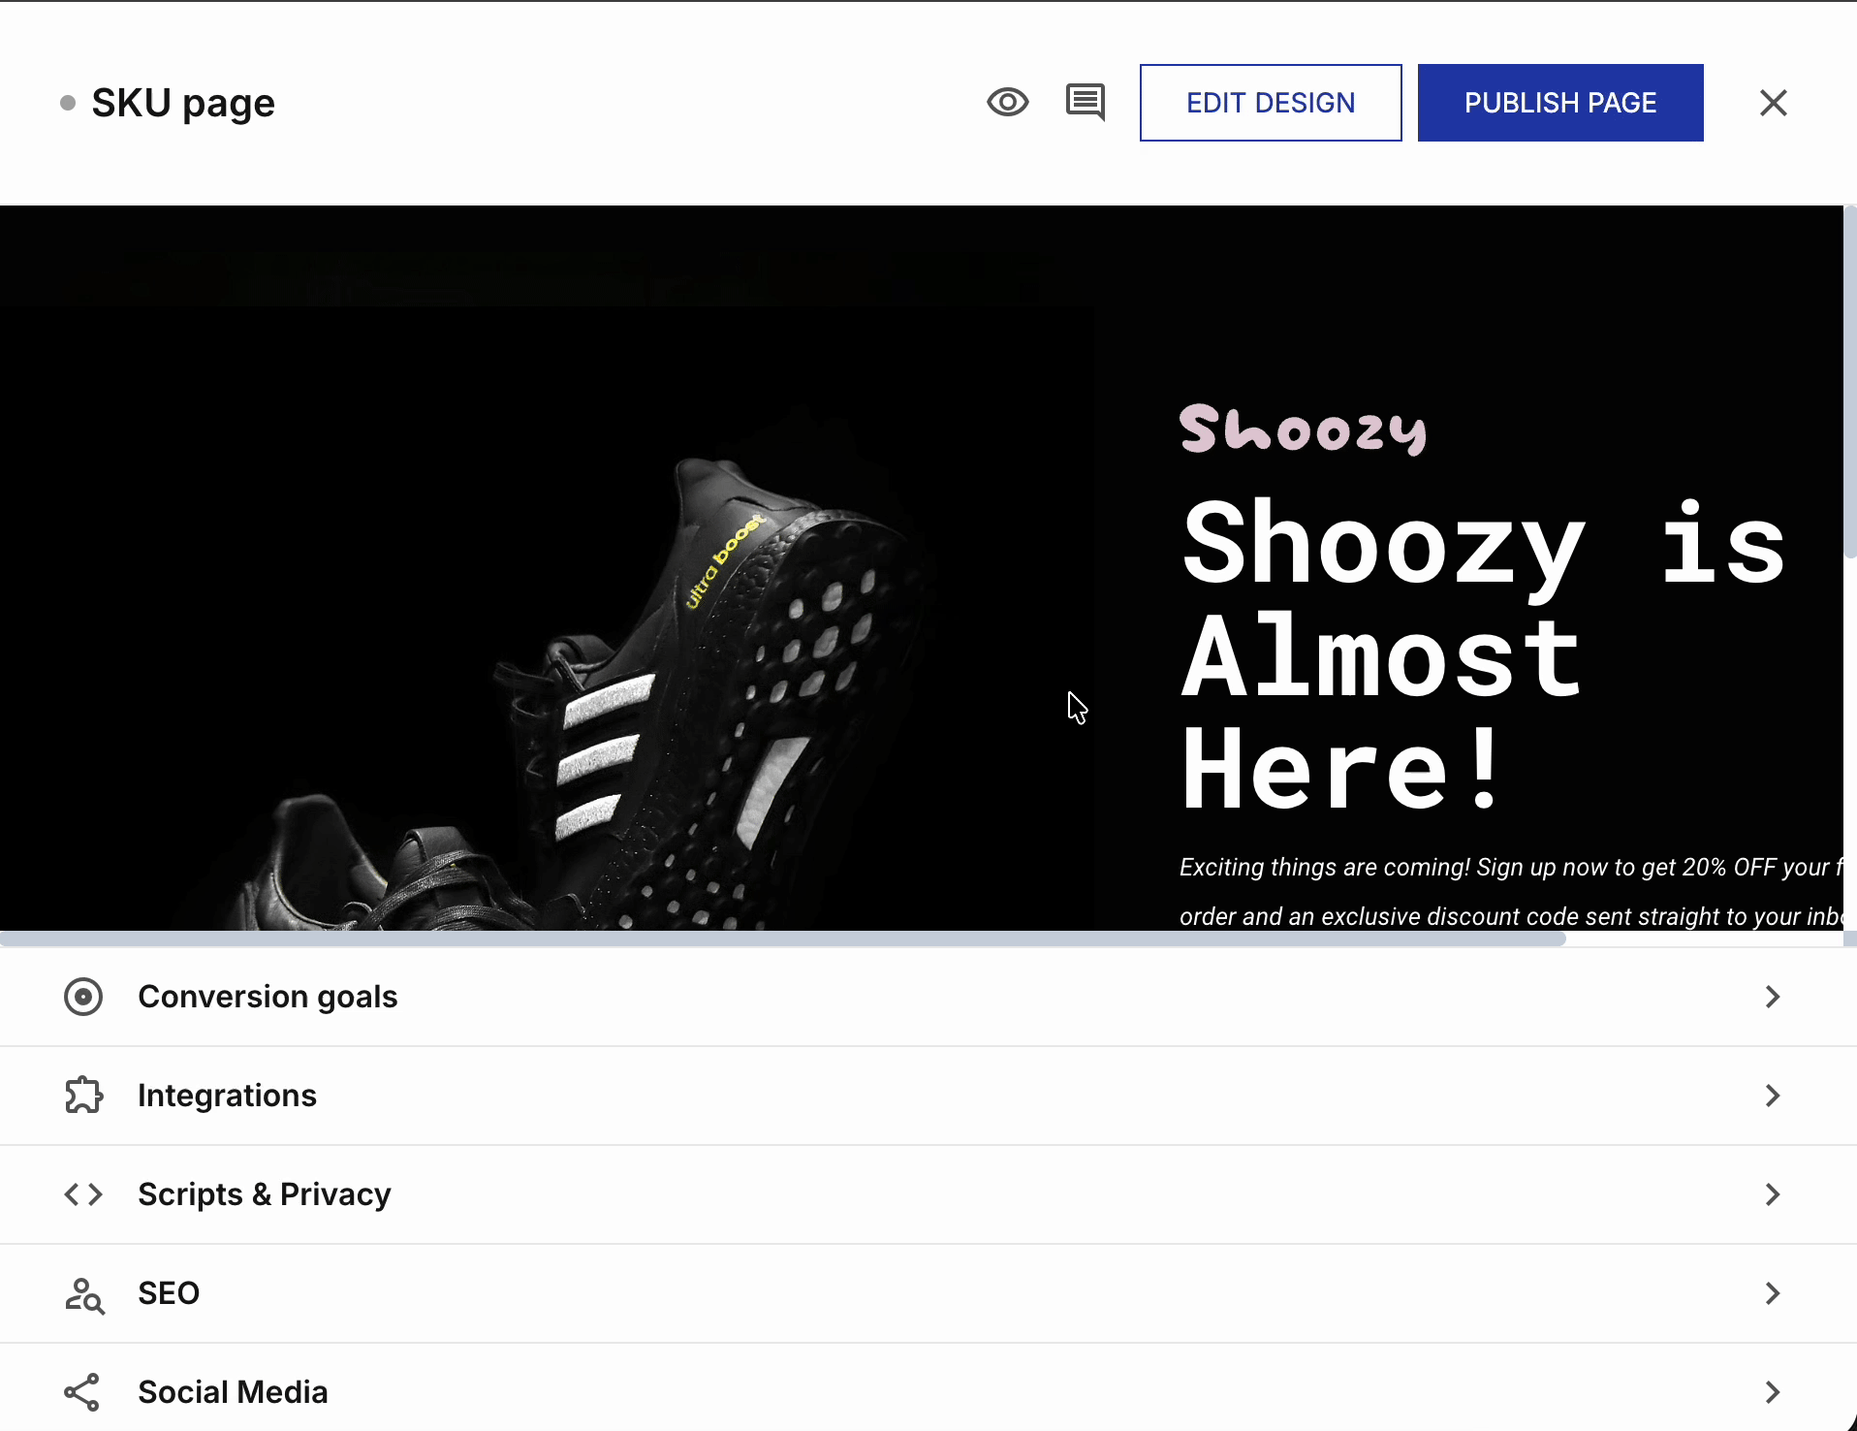Viewport: 1857px width, 1431px height.
Task: Open the SEO settings row
Action: click(169, 1293)
